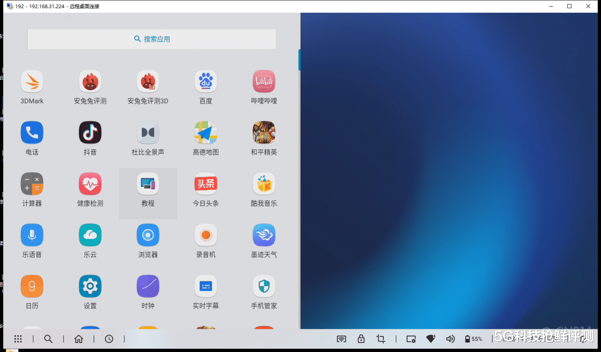Launch the 墨迹天气 weather app
Viewport: 601px width, 352px height.
[264, 235]
